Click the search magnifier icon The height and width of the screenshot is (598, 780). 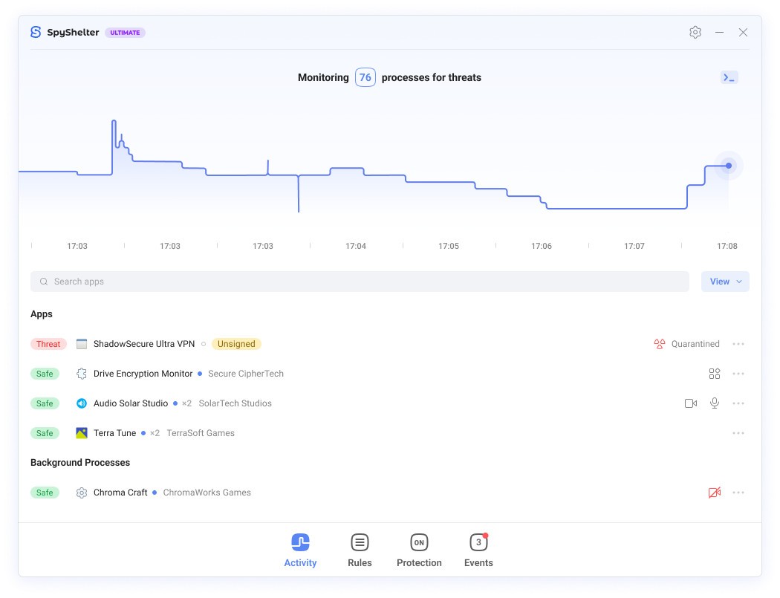coord(44,282)
